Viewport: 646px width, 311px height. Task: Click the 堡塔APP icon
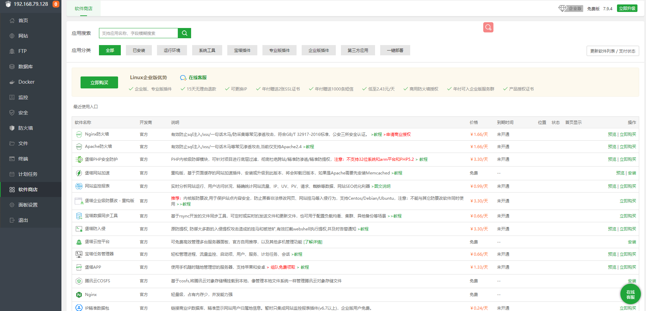79,267
